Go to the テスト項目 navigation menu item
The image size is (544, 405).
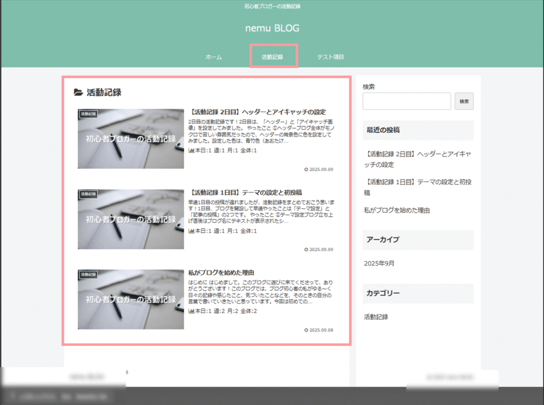pyautogui.click(x=330, y=57)
